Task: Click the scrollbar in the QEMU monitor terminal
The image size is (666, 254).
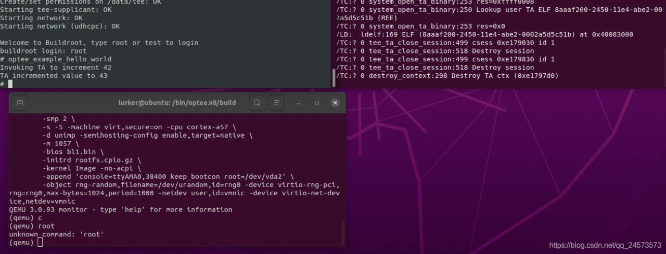Action: coord(343,232)
